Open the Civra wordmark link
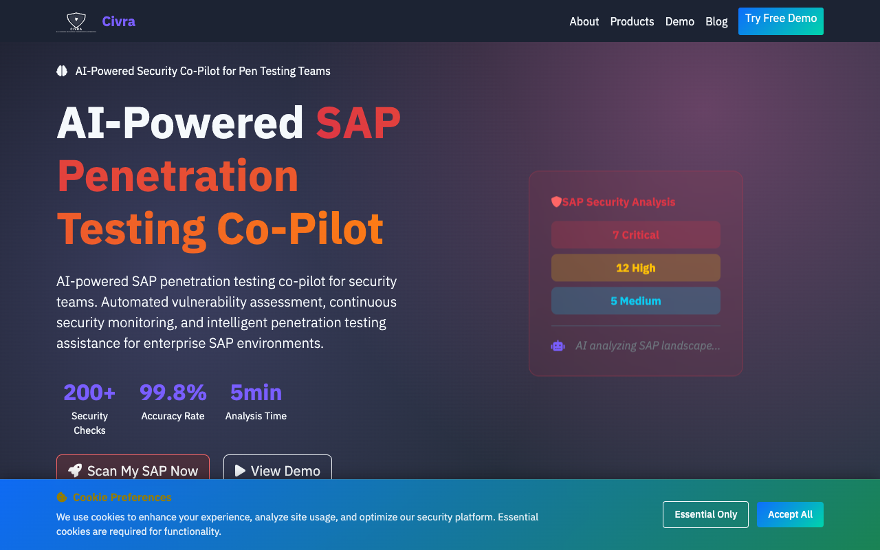Screen dimensions: 880x550 pyautogui.click(x=118, y=21)
